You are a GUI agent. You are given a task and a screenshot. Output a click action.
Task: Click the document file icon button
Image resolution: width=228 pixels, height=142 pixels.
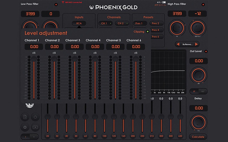pos(25,117)
